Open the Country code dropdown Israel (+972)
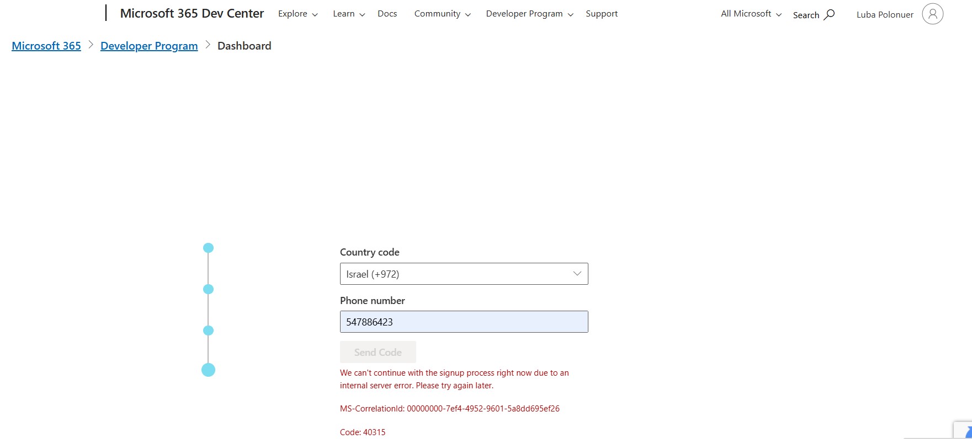The height and width of the screenshot is (439, 972). [464, 274]
